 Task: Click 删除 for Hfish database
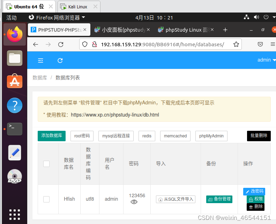point(255,207)
